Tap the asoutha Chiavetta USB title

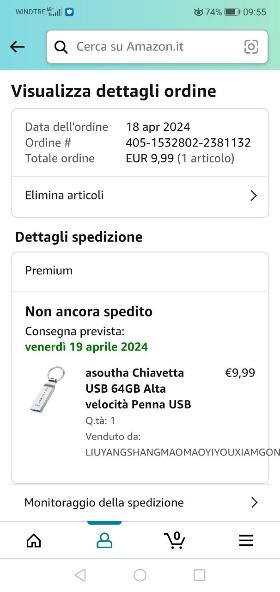pos(138,388)
